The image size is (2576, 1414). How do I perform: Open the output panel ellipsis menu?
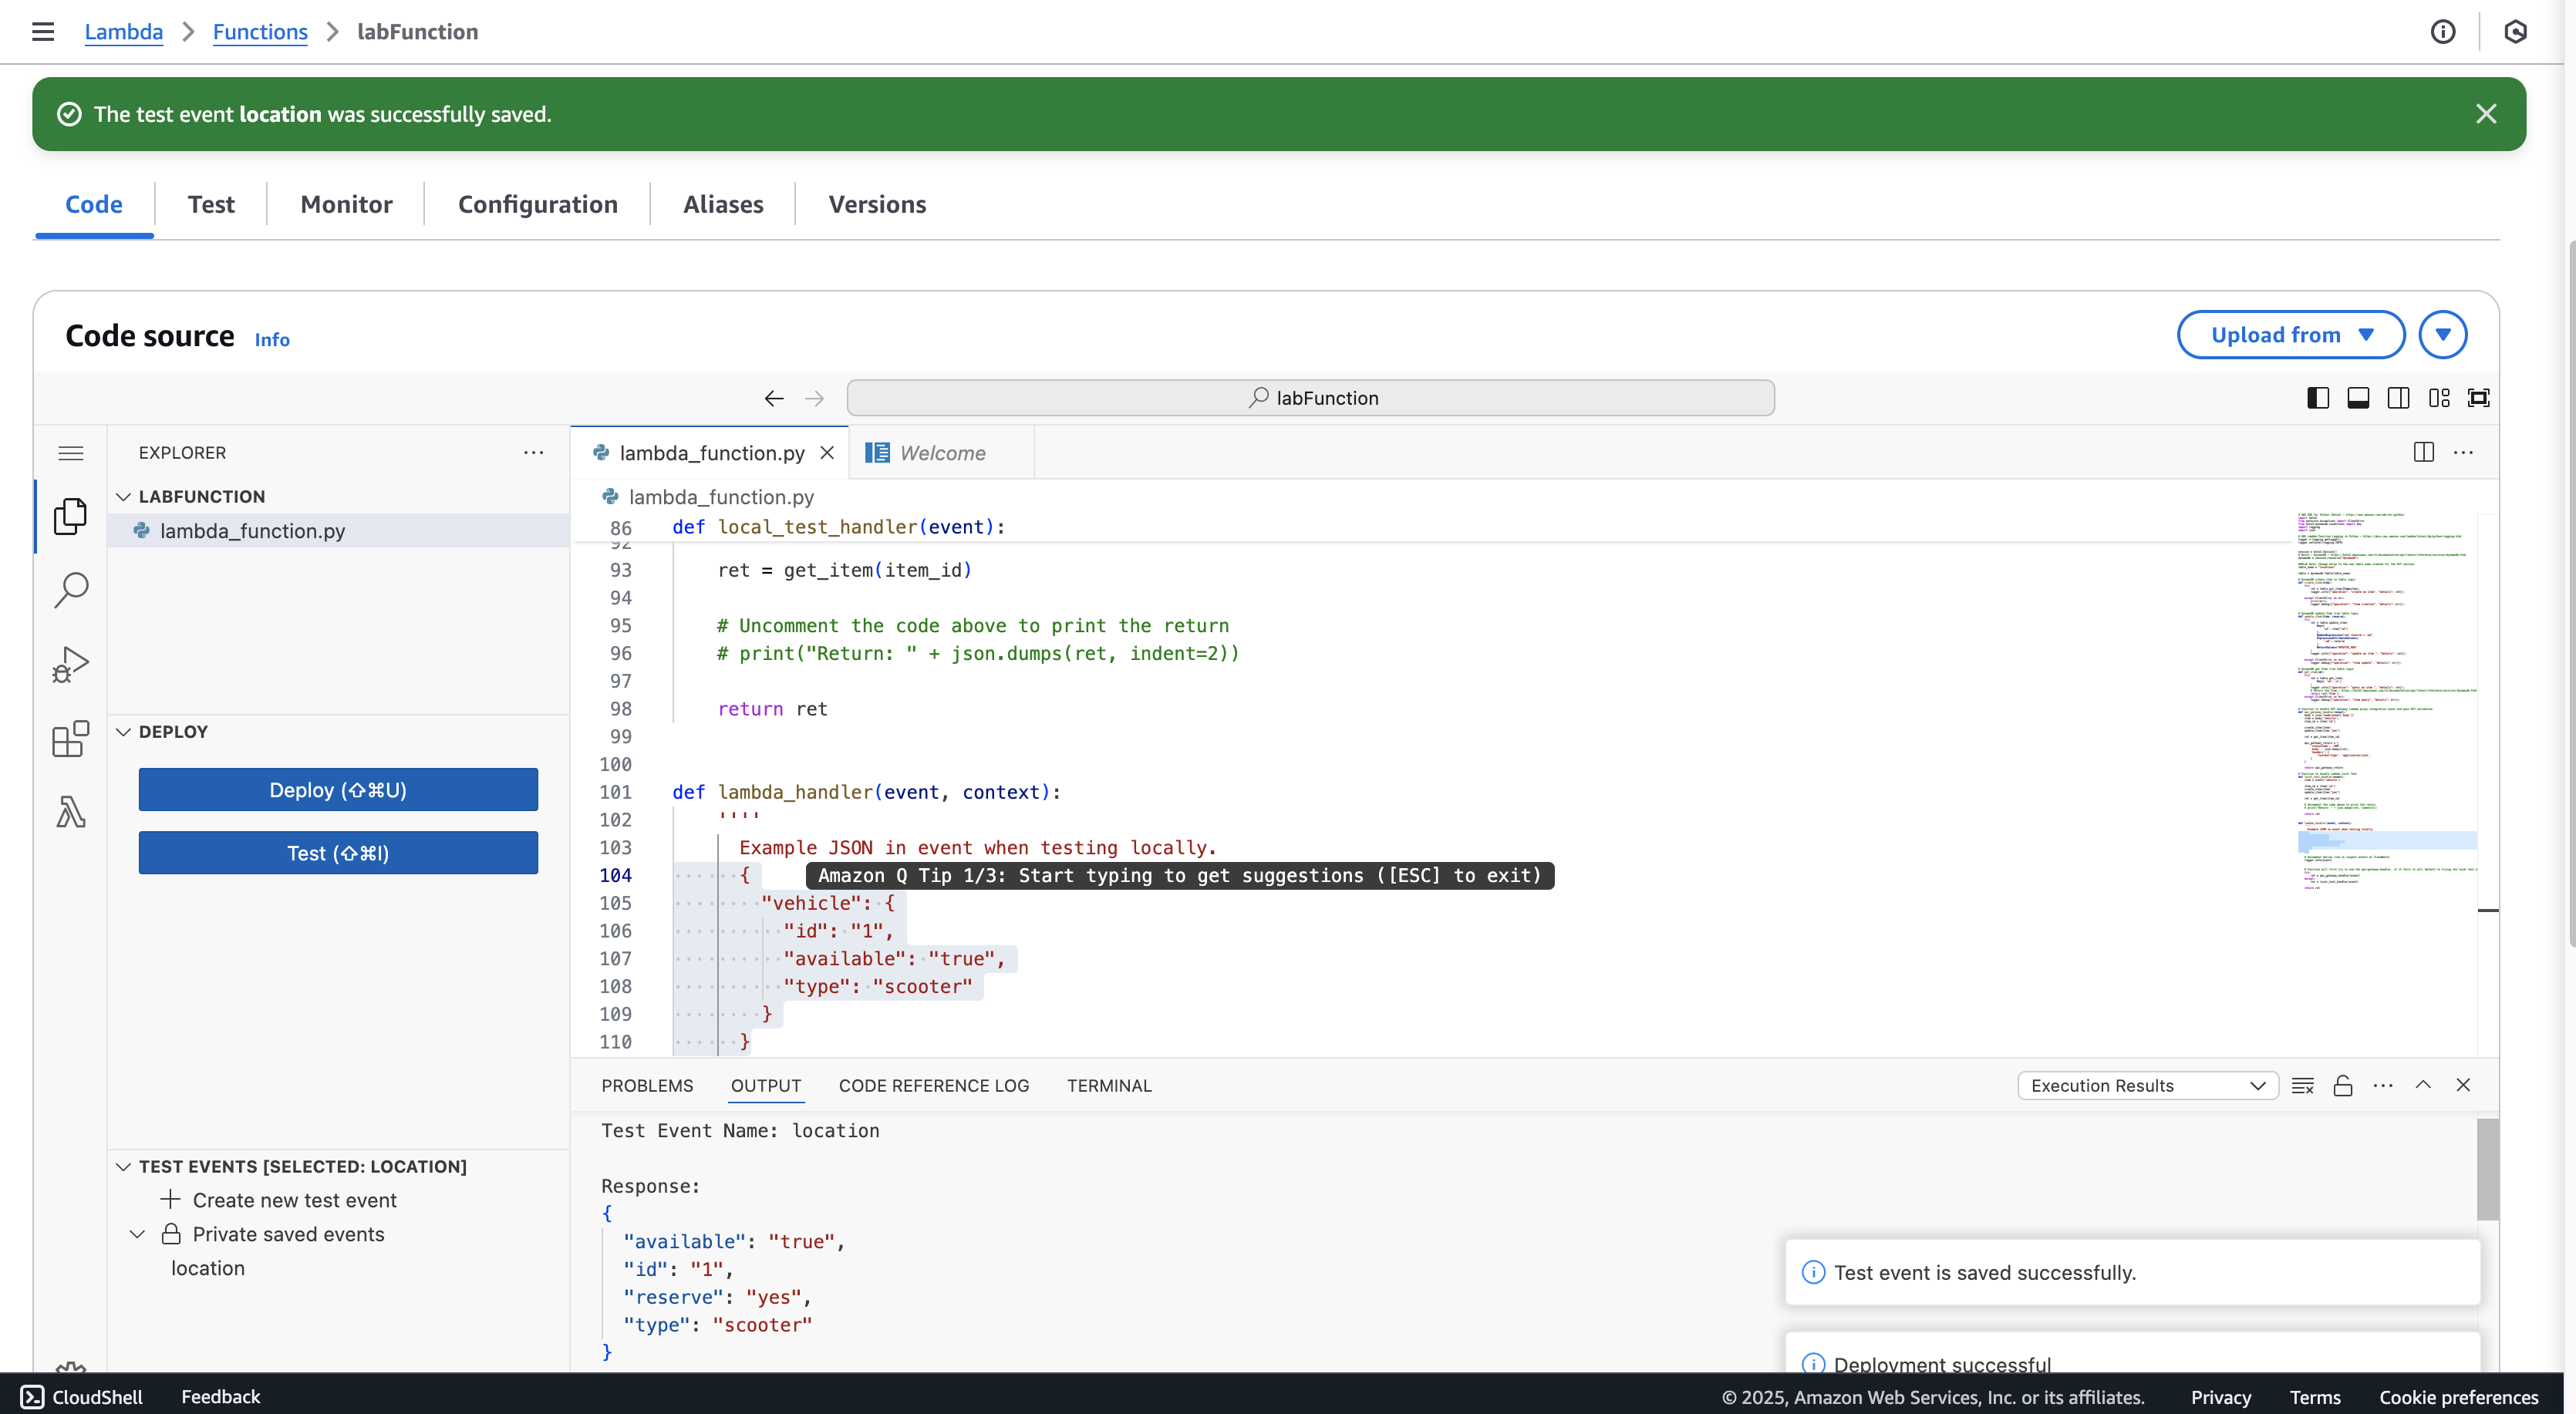point(2383,1086)
